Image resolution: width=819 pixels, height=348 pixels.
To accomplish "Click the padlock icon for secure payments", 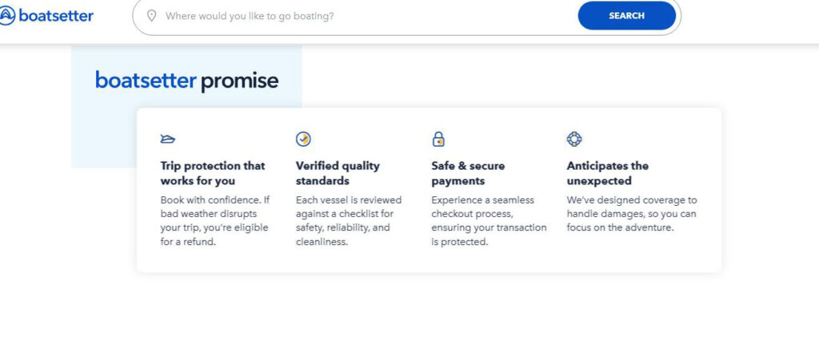I will click(438, 139).
